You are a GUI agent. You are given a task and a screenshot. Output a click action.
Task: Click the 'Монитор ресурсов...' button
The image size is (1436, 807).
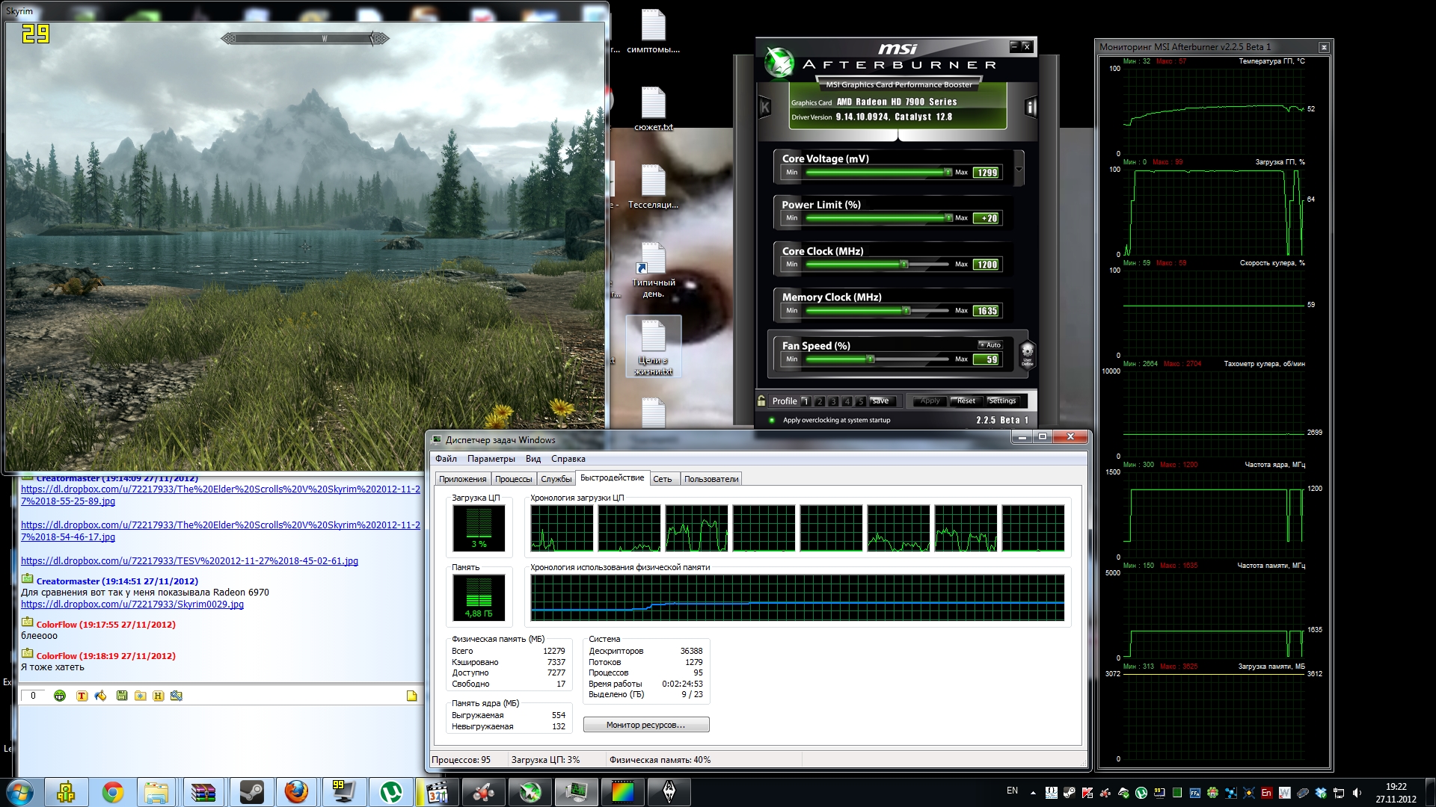click(646, 725)
